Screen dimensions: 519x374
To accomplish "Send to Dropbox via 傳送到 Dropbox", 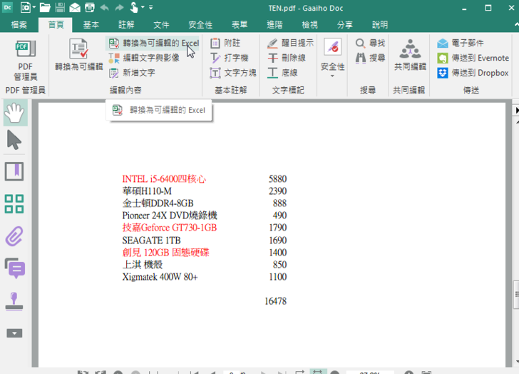I will (x=473, y=73).
